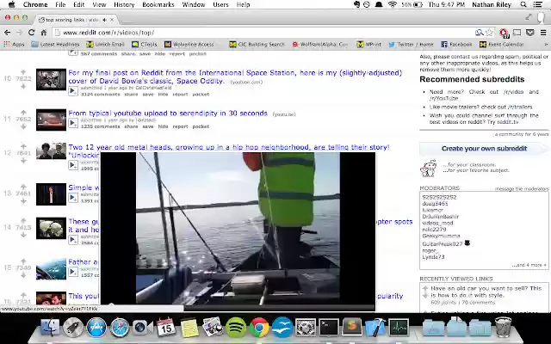Open the Wolfram|Alpha bookmark
This screenshot has height=344, width=551.
(319, 44)
